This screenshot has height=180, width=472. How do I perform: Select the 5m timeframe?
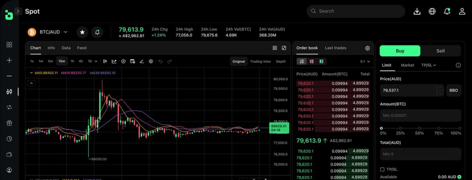click(x=50, y=61)
